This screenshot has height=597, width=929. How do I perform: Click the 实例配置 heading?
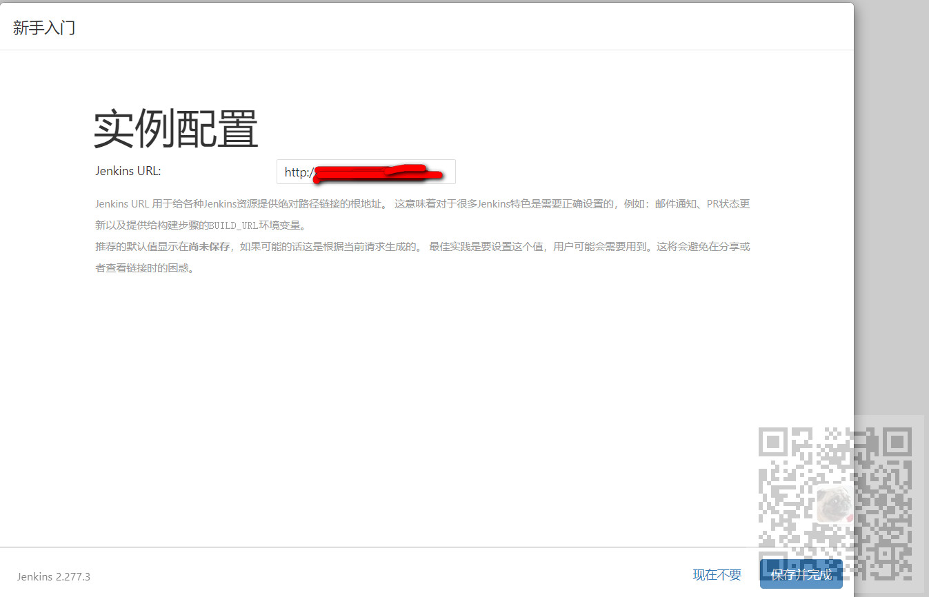[176, 129]
